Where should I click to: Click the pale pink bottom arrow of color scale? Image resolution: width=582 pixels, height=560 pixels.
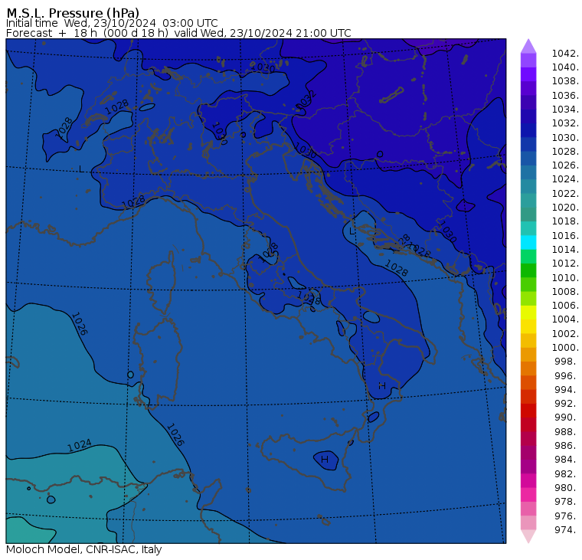[x=528, y=536]
